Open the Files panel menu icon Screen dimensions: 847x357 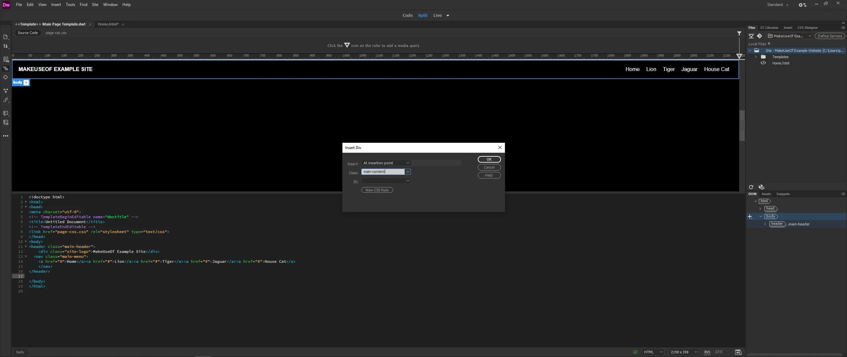point(843,27)
